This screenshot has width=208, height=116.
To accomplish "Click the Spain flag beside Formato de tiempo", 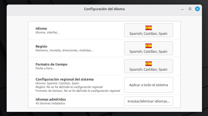I will [148, 64].
